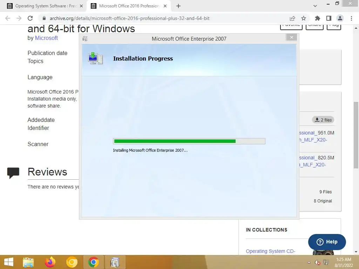Open the Chrome extensions puzzle icon
The width and height of the screenshot is (359, 269).
318,18
